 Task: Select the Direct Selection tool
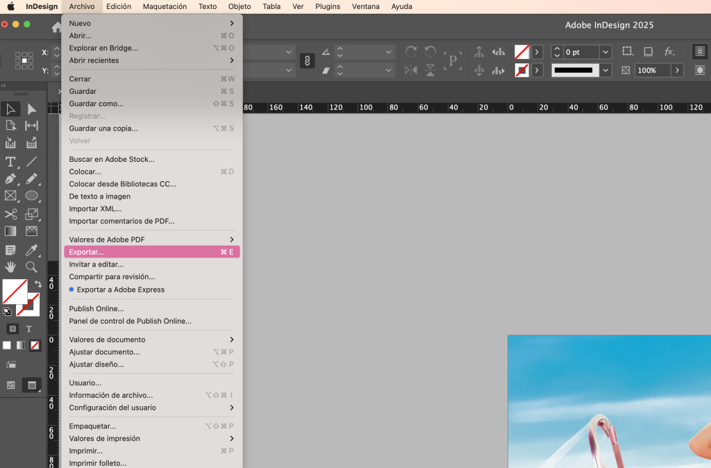(x=31, y=109)
